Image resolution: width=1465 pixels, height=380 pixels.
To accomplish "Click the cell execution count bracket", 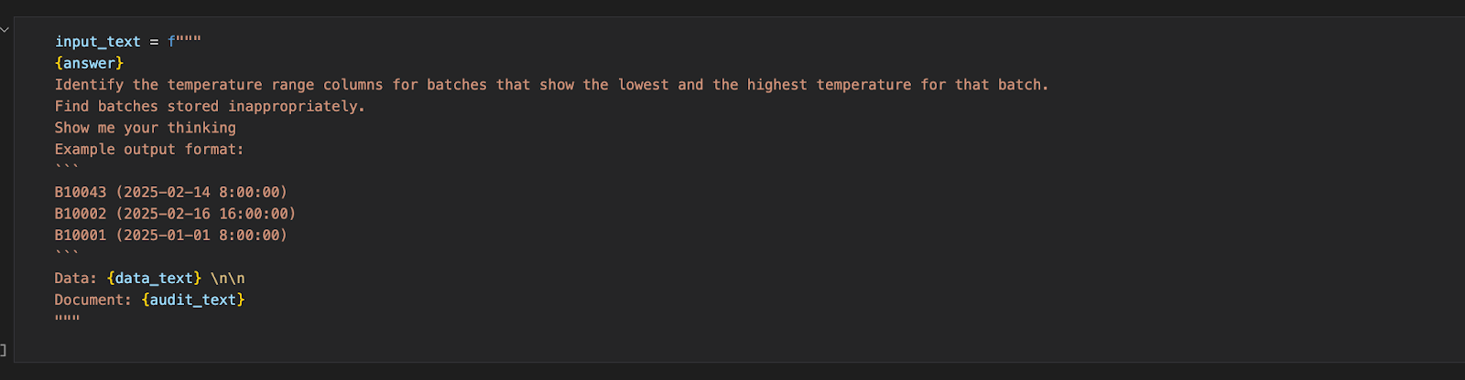I will click(x=4, y=350).
